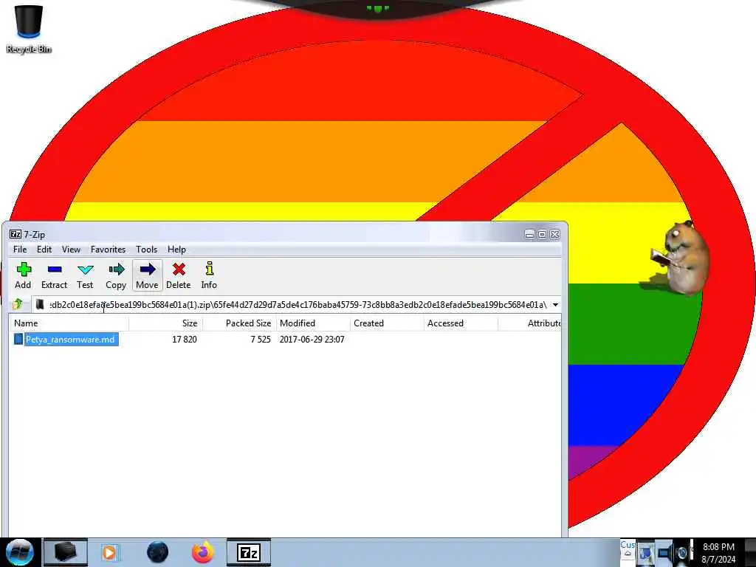This screenshot has width=756, height=567.
Task: Close the 7-Zip window
Action: pos(555,234)
